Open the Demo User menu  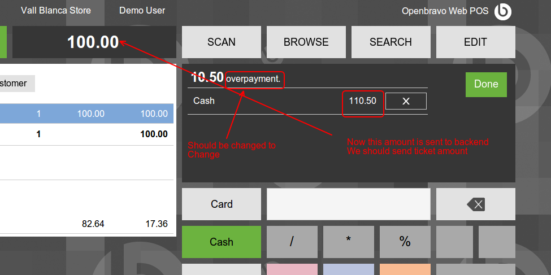point(142,10)
